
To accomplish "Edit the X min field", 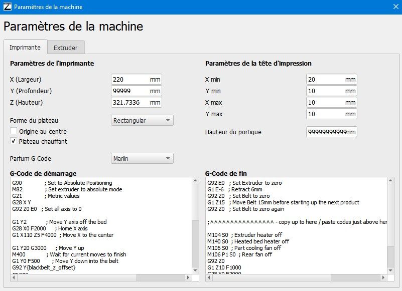I will [332, 79].
